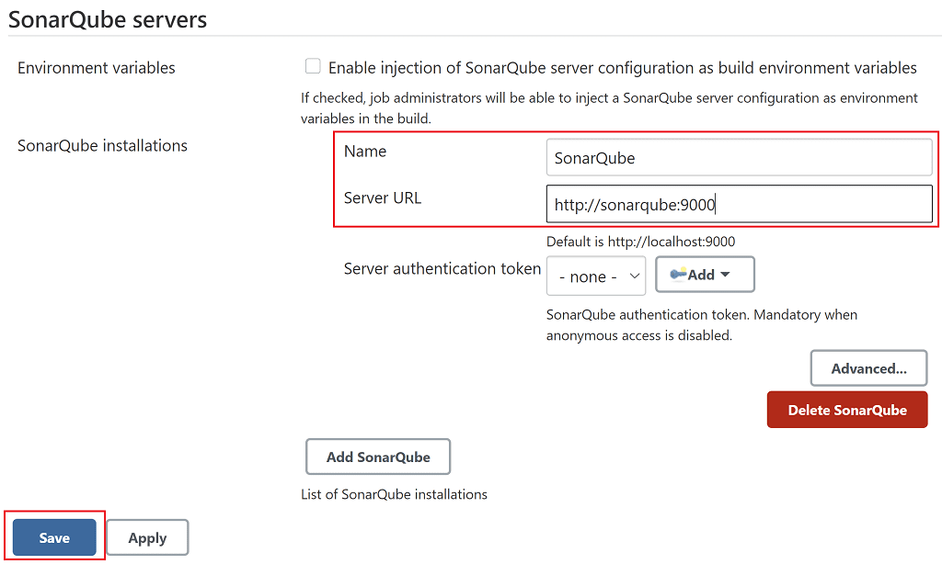Click the Add SonarQube button
Image resolution: width=942 pixels, height=564 pixels.
(378, 457)
